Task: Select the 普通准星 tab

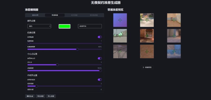Action: 55,15
